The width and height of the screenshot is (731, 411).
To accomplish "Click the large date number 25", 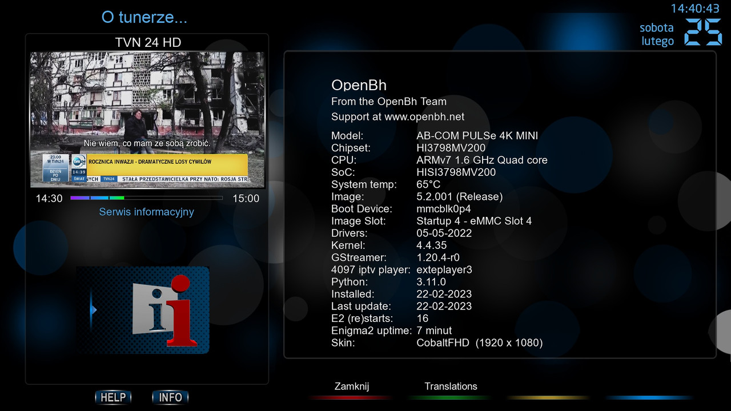I will [703, 32].
